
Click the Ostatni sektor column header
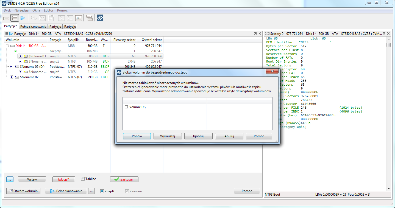point(150,40)
